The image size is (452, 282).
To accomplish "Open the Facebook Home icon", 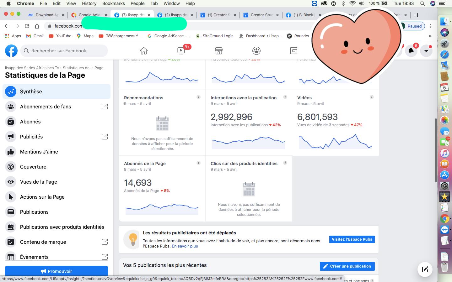I will pos(144,51).
